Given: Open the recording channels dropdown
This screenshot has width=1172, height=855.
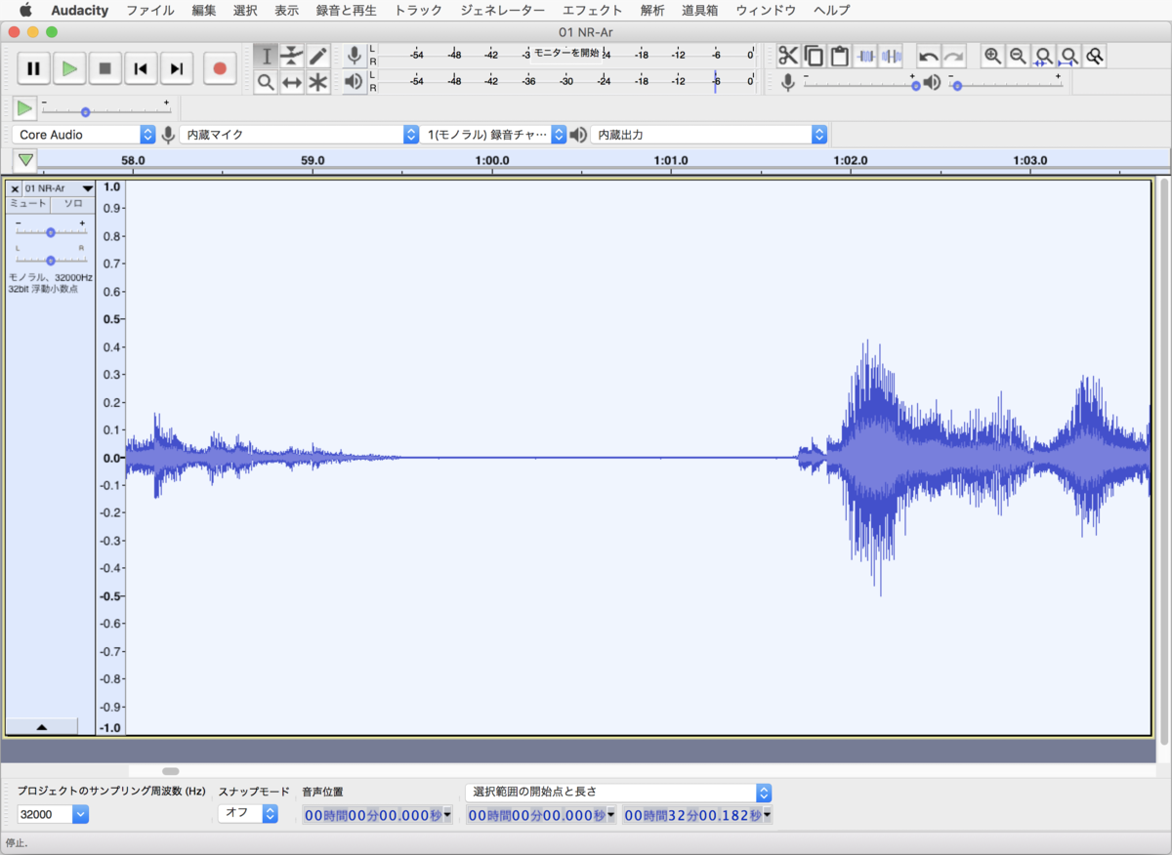Looking at the screenshot, I should pos(495,135).
